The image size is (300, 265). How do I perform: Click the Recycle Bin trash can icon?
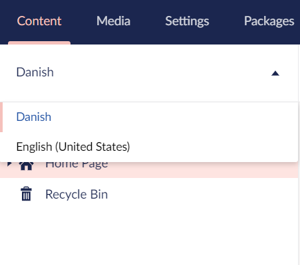tap(26, 194)
